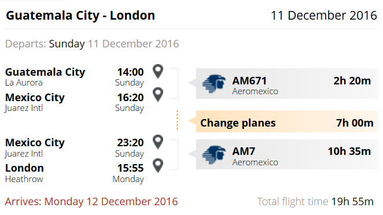Click the 11 December 2016 header date

tap(324, 16)
